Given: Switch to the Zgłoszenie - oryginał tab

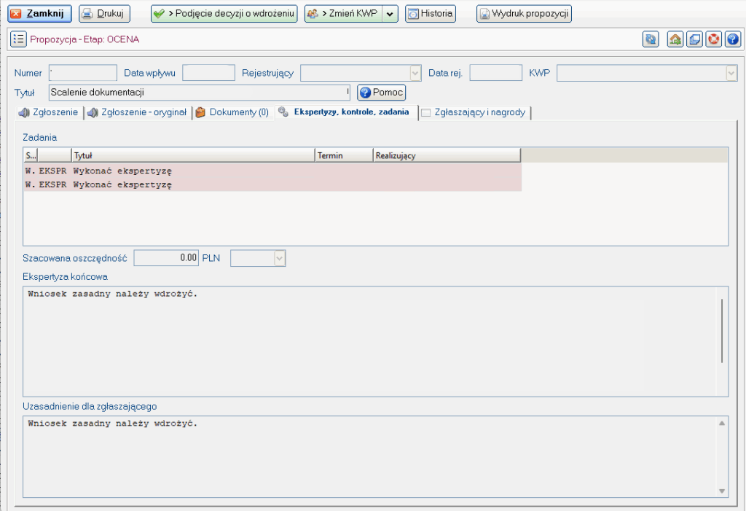Looking at the screenshot, I should (138, 112).
